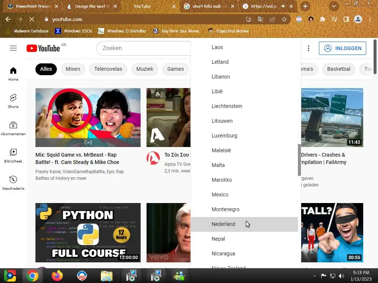The width and height of the screenshot is (378, 283).
Task: Open File Explorer folder in taskbar
Action: [107, 276]
